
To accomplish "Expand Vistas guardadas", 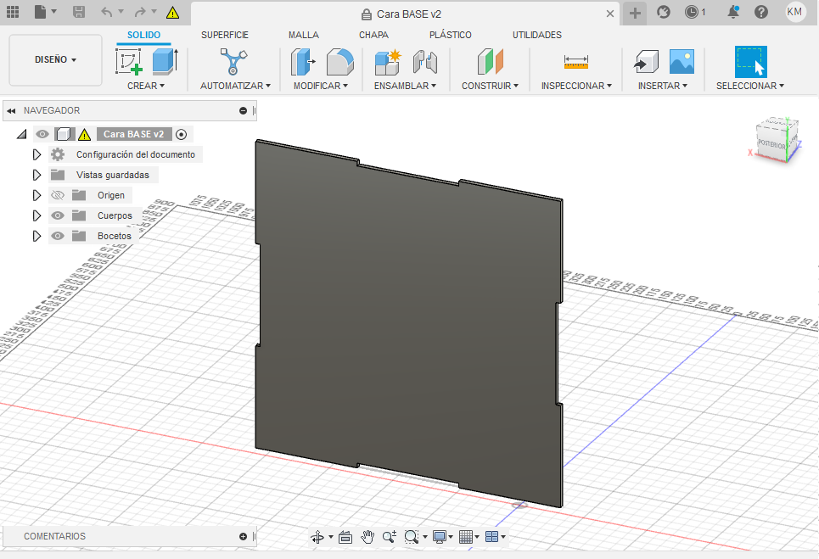I will coord(36,175).
